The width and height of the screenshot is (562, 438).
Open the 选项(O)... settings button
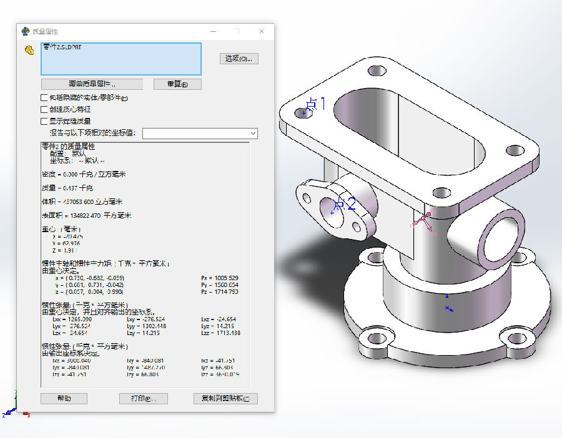[x=239, y=59]
